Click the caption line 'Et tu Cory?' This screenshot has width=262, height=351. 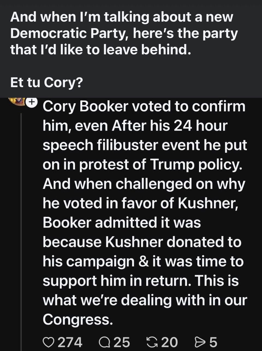pos(46,82)
